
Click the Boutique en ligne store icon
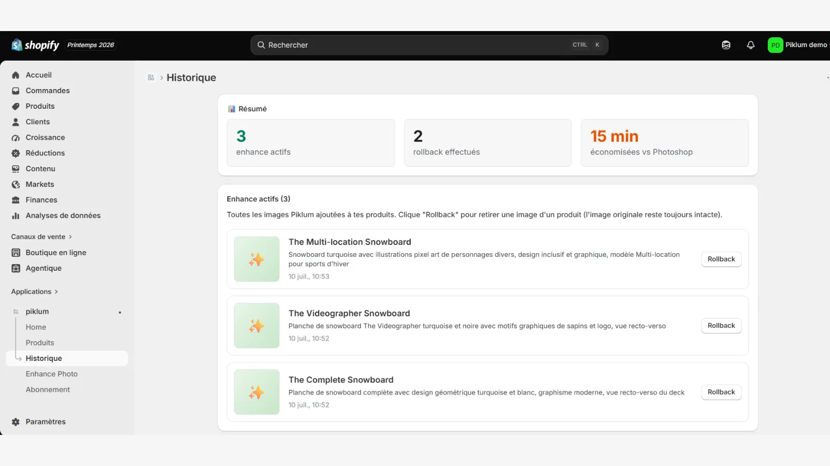pos(16,253)
